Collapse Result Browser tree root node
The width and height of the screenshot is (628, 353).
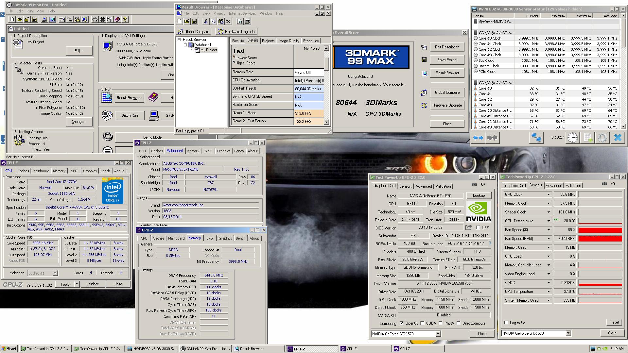179,40
